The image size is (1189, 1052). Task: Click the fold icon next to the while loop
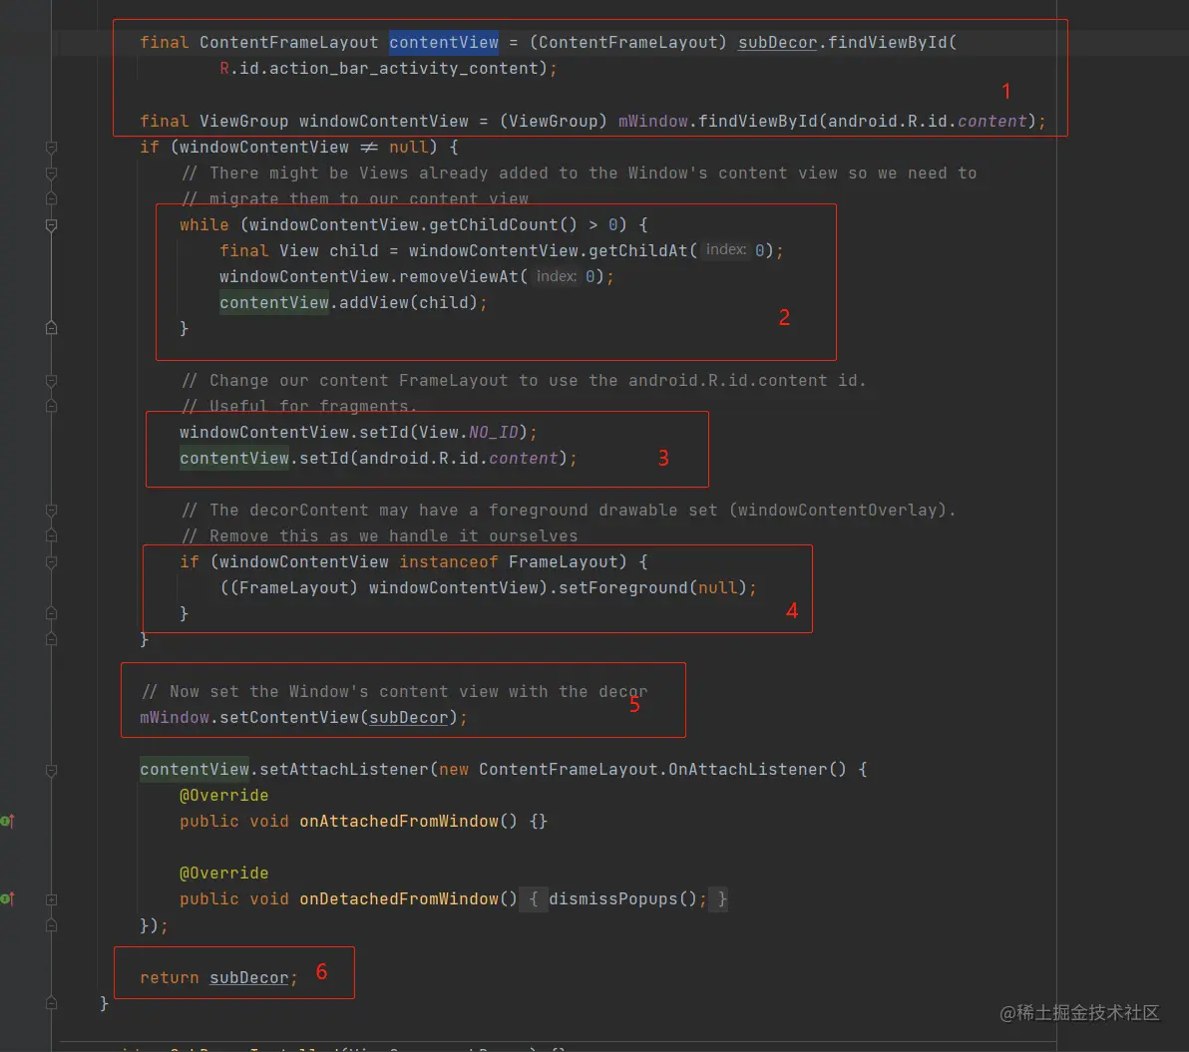[52, 224]
